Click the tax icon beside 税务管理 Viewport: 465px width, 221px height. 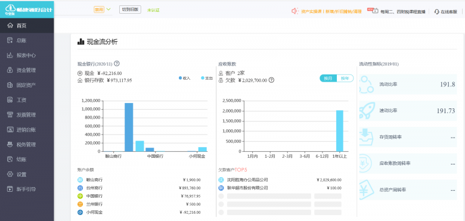coord(10,145)
